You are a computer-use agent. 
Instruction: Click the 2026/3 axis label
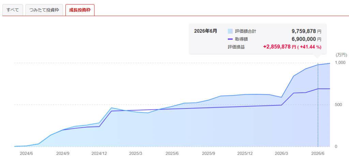(281, 154)
